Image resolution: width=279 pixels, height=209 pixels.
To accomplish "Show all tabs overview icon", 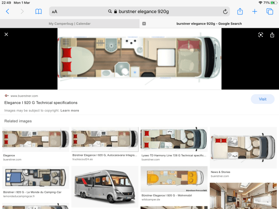I will [x=270, y=11].
